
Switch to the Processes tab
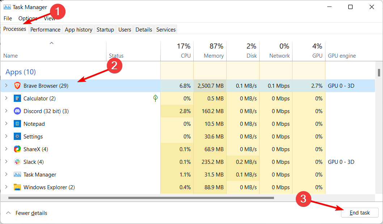point(14,29)
